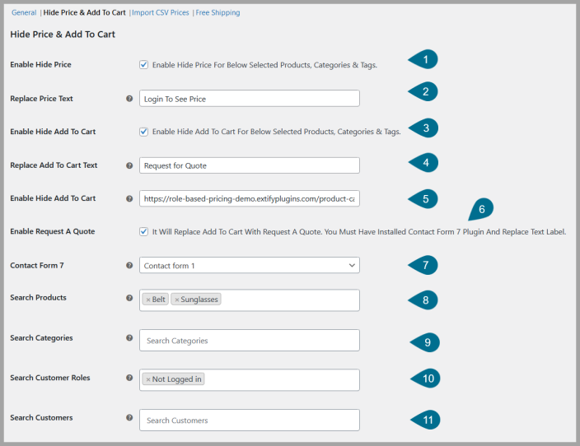Image resolution: width=580 pixels, height=446 pixels.
Task: Click help icon beside Contact Form 7
Action: [129, 266]
